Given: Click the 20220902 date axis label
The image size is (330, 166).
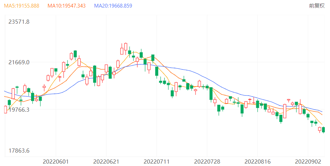Looking at the screenshot, I should [x=308, y=162].
